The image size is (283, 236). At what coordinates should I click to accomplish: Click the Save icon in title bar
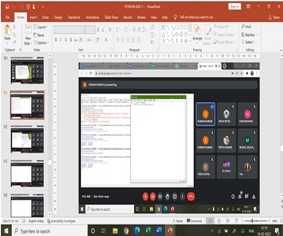(7, 7)
